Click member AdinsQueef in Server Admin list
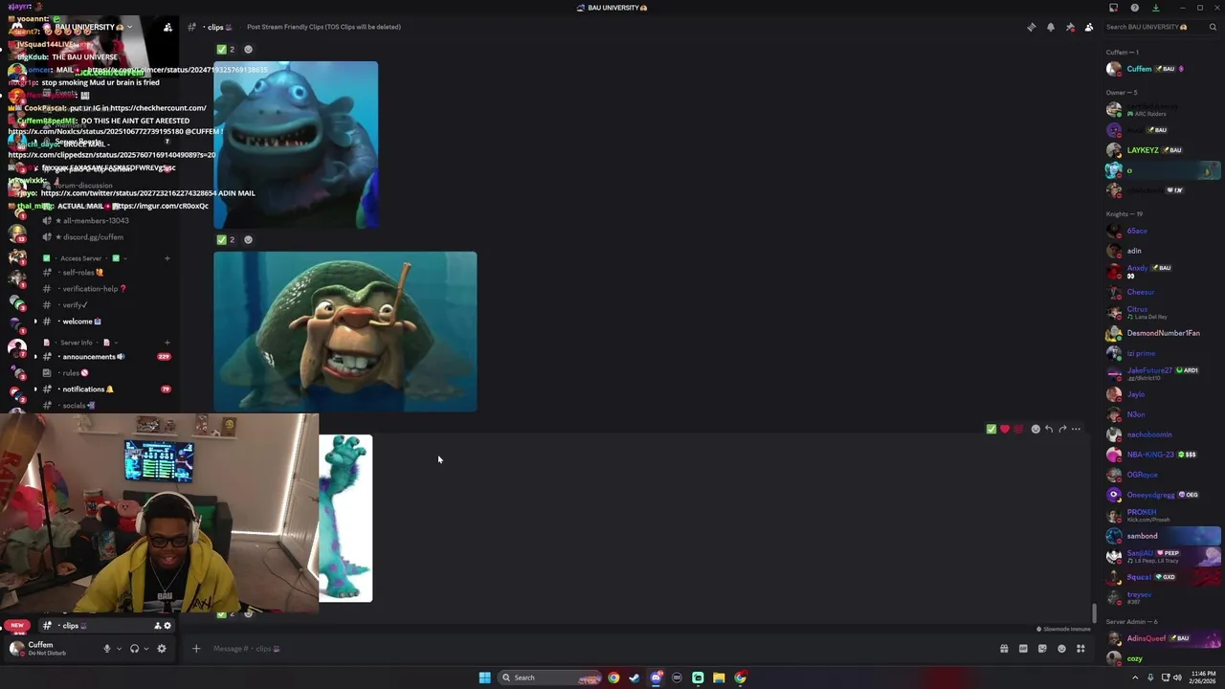Screen dimensions: 1225x689 point(1163,638)
